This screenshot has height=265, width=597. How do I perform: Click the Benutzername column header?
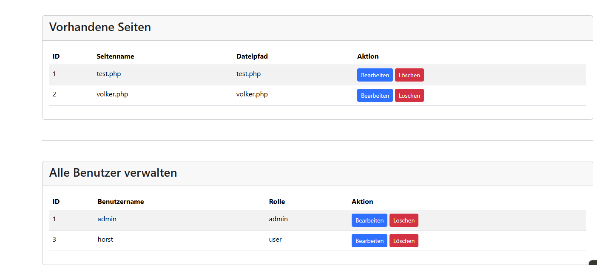[x=121, y=202]
